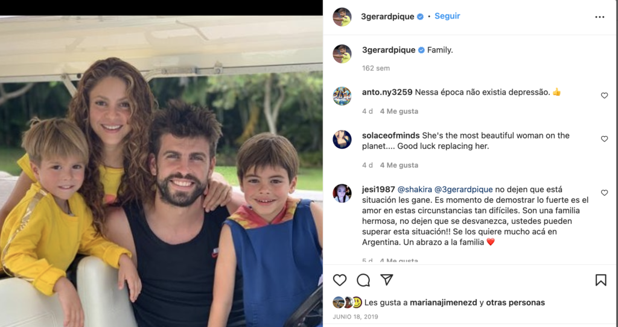View otras personas likes list
Viewport: 618px width, 327px height.
pyautogui.click(x=515, y=302)
